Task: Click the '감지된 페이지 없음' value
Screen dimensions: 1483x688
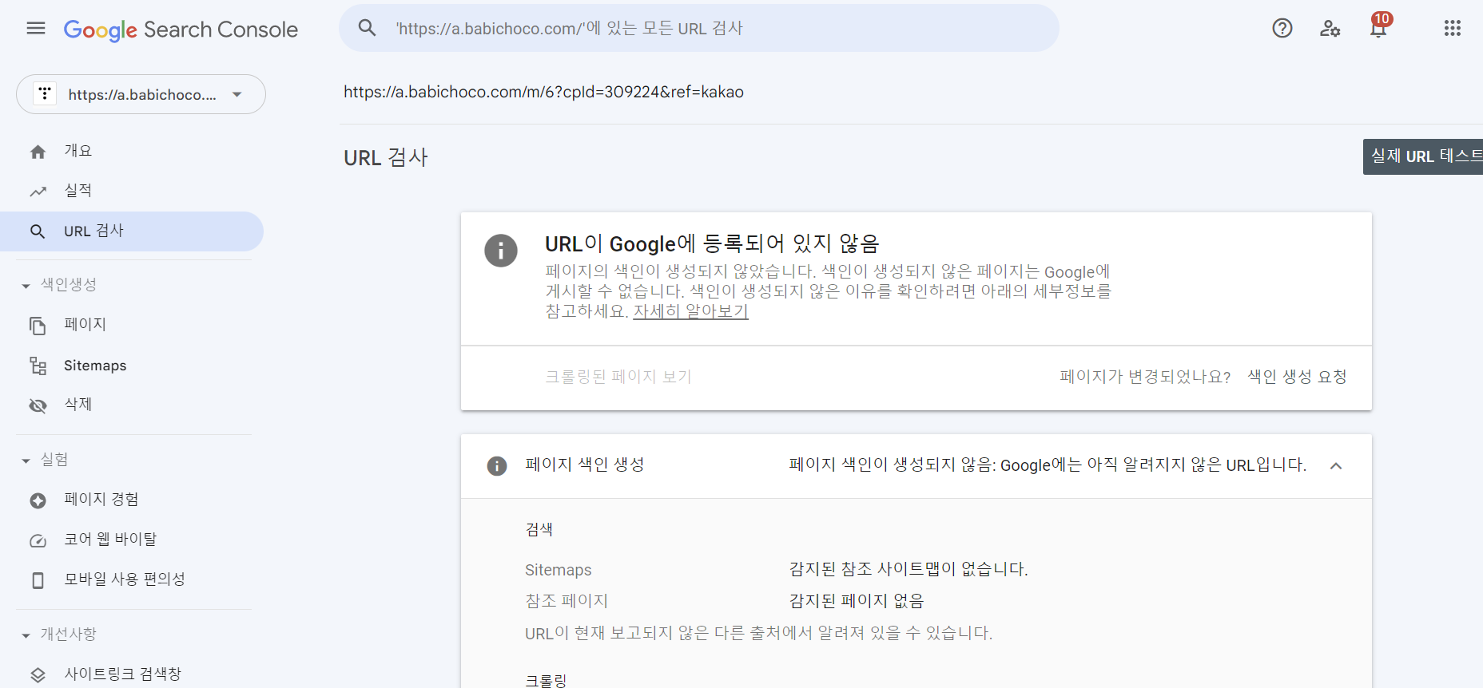Action: pyautogui.click(x=857, y=601)
